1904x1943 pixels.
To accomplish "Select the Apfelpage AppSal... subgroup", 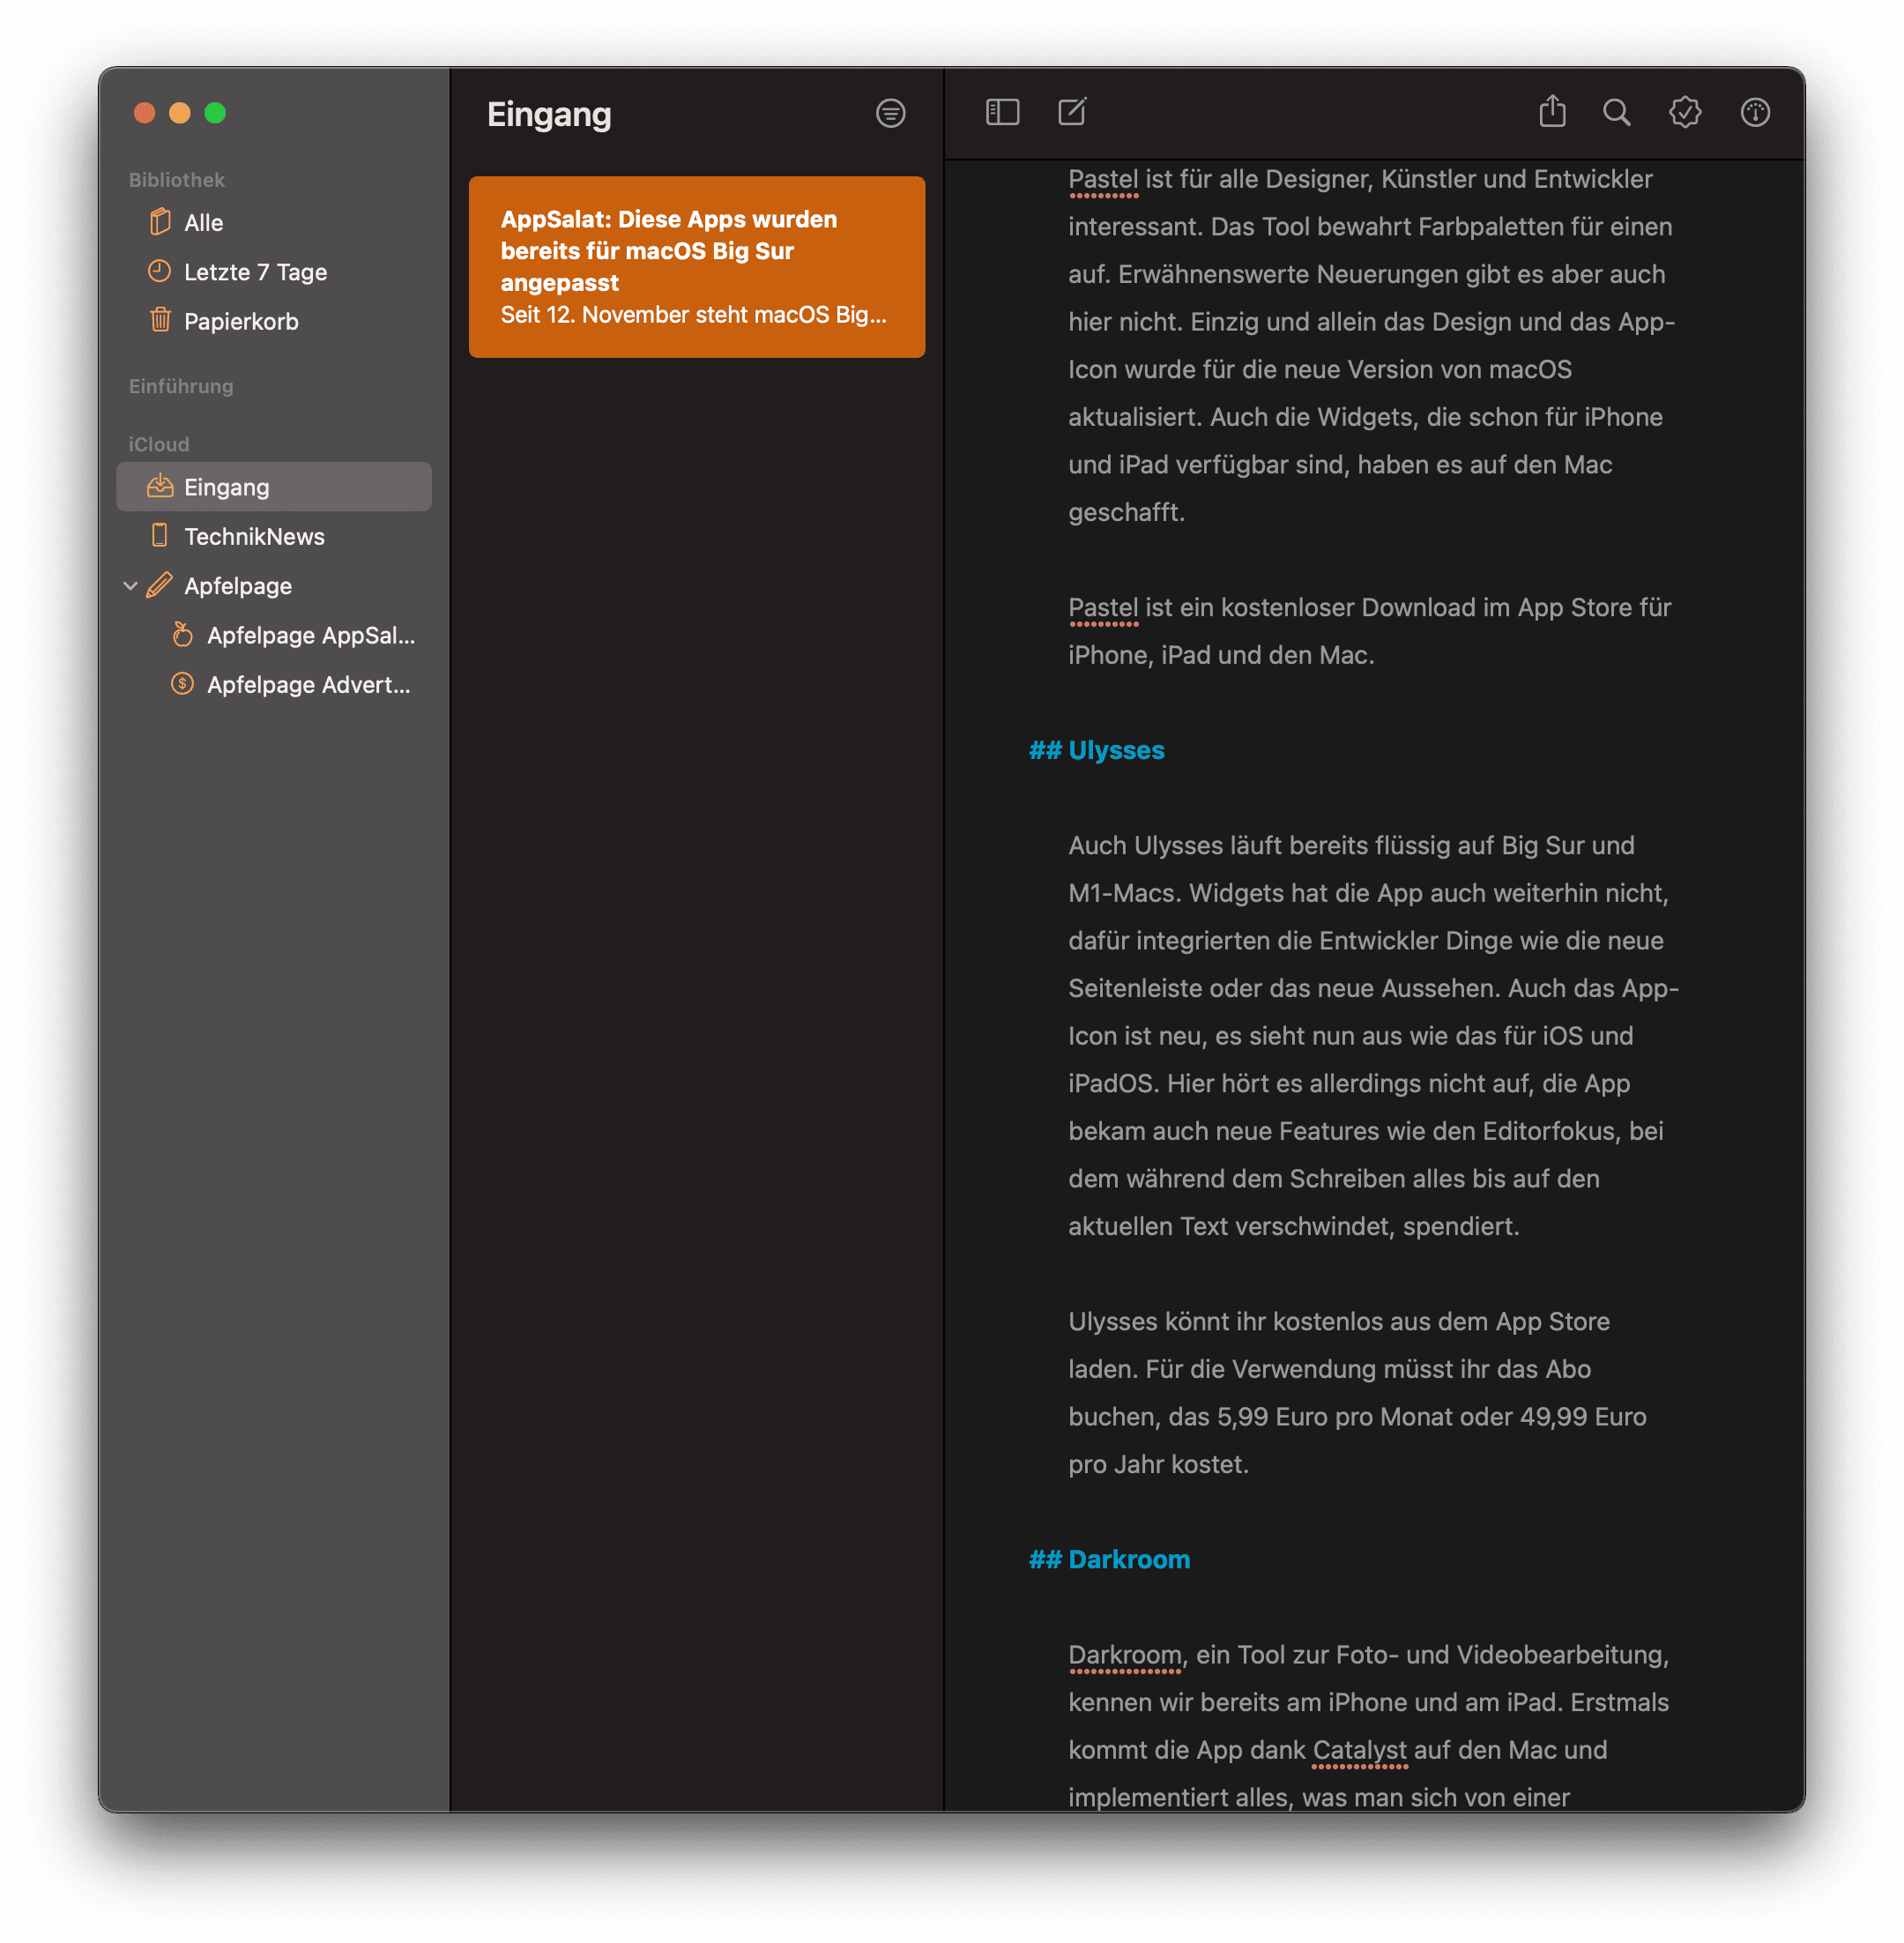I will click(x=310, y=636).
